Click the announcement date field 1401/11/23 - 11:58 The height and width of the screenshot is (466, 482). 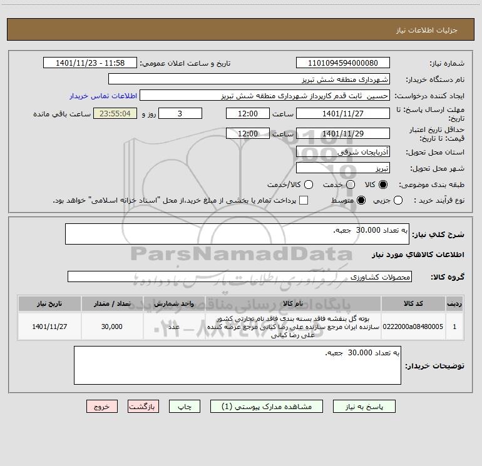[x=90, y=63]
